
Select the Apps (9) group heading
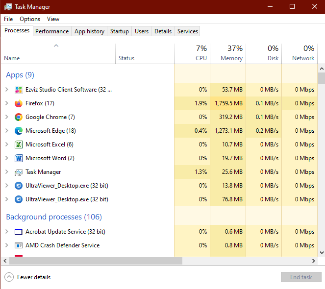click(x=20, y=75)
